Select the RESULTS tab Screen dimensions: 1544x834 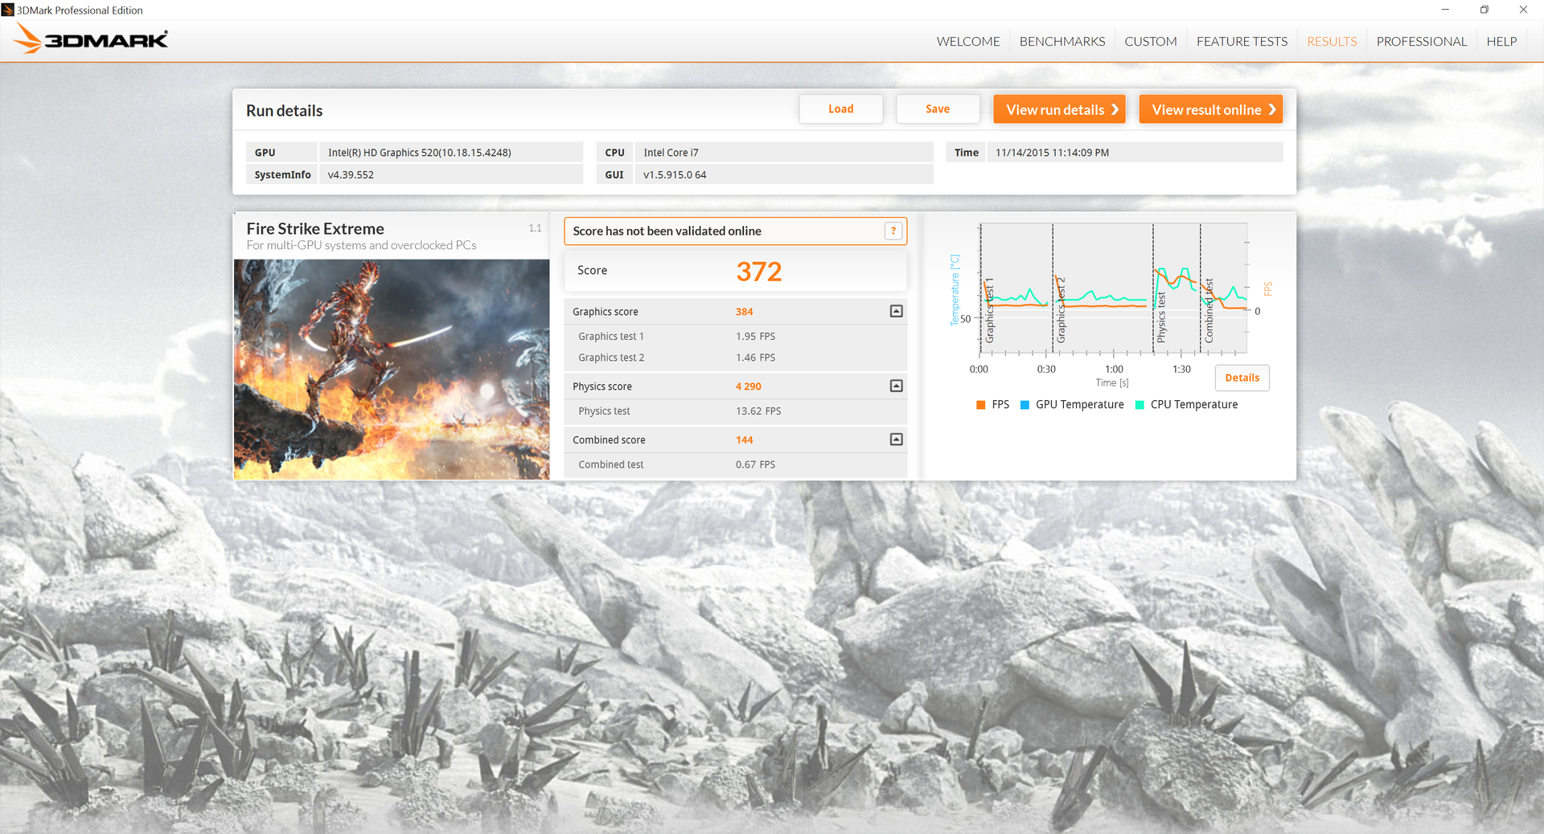click(1332, 41)
